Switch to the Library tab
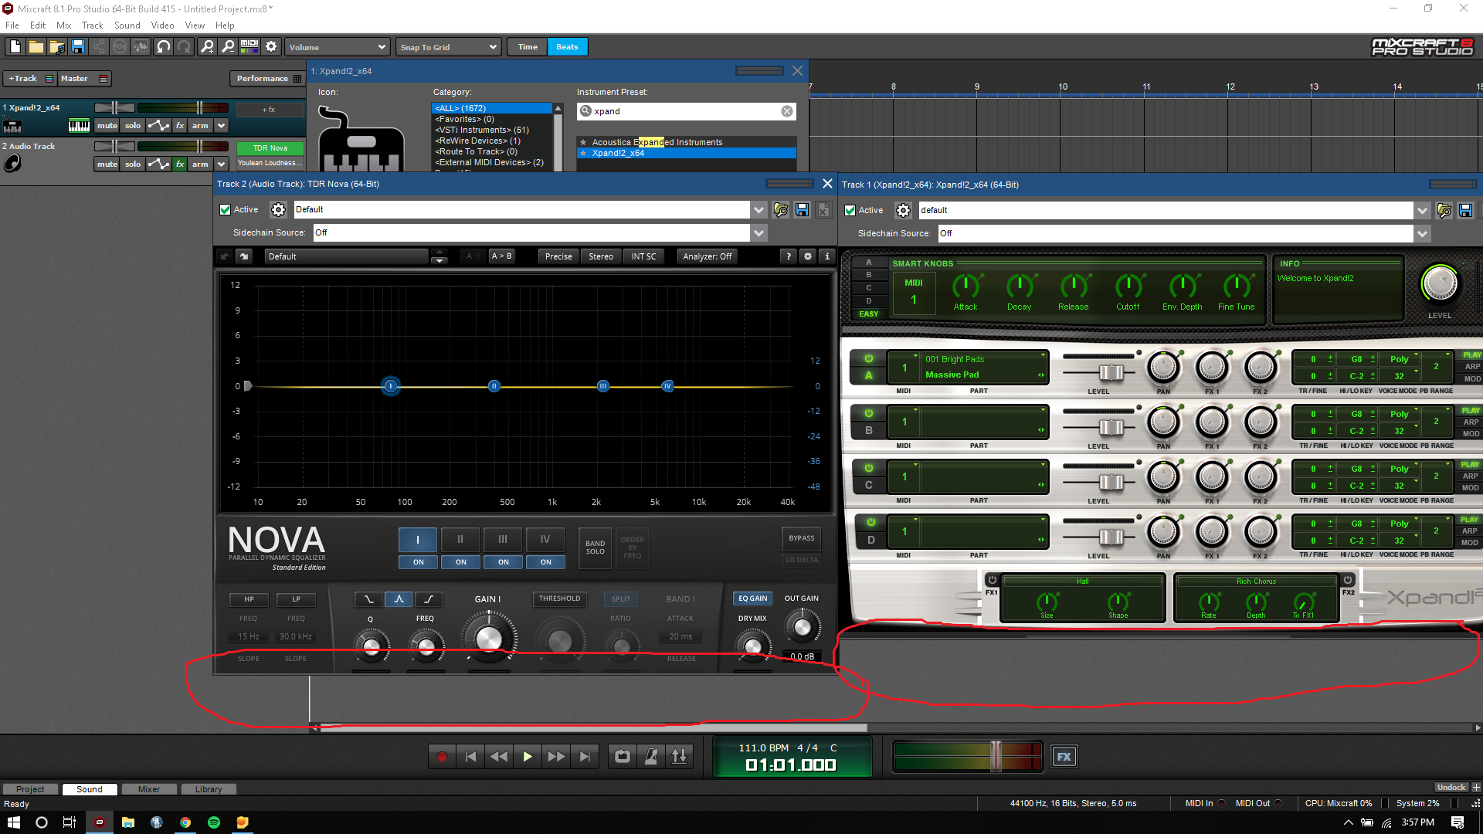Image resolution: width=1483 pixels, height=834 pixels. [x=208, y=789]
